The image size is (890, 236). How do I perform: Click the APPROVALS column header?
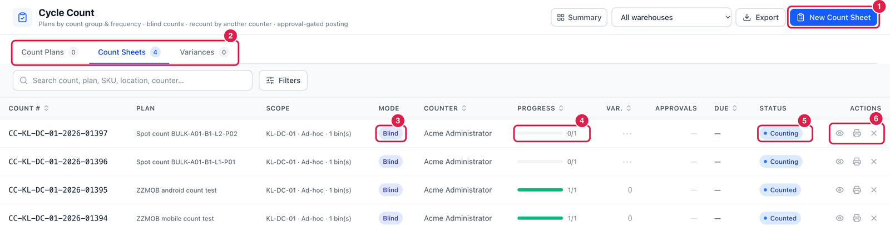[676, 108]
